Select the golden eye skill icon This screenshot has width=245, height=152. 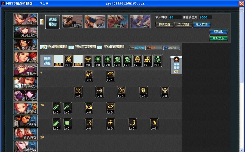click(x=137, y=61)
